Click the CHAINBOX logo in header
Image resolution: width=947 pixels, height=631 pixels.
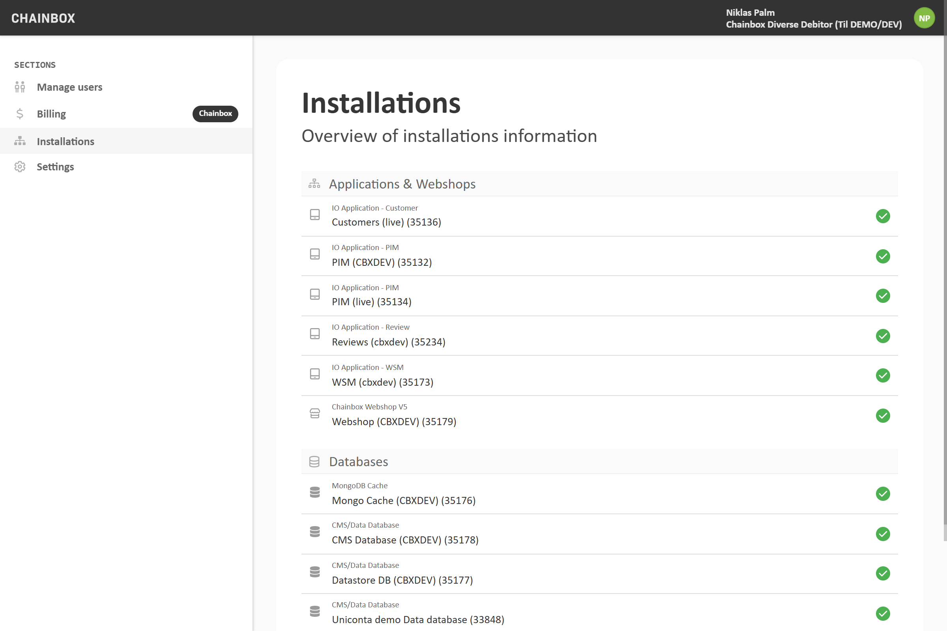(x=43, y=18)
